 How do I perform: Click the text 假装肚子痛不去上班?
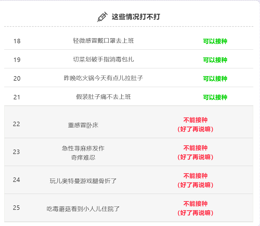pyautogui.click(x=103, y=97)
